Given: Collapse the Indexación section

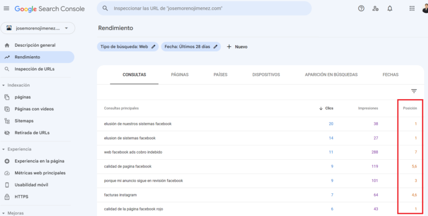Looking at the screenshot, I should tap(3, 85).
